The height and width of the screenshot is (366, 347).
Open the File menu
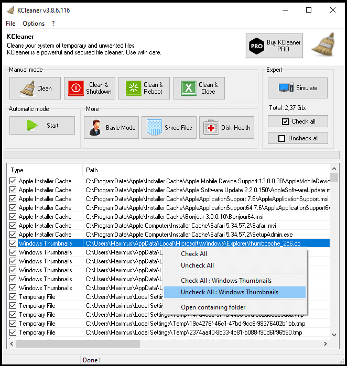10,24
